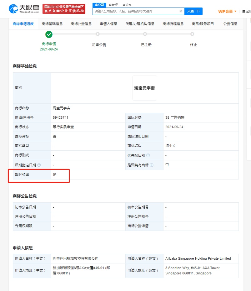Click the 天眼一下 search button
Screen dimensions: 251x291
pos(193,11)
